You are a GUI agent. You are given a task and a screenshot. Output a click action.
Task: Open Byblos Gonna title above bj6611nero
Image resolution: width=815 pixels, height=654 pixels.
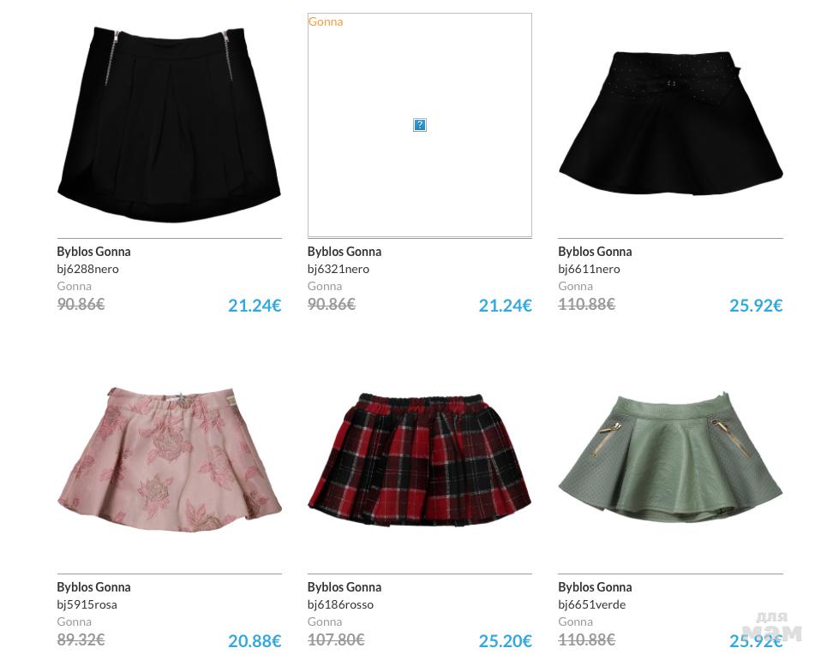pyautogui.click(x=595, y=252)
